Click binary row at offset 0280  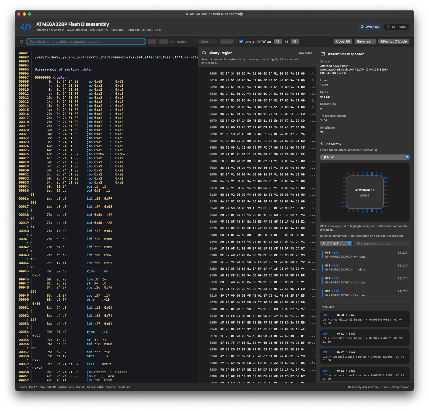tap(261, 343)
